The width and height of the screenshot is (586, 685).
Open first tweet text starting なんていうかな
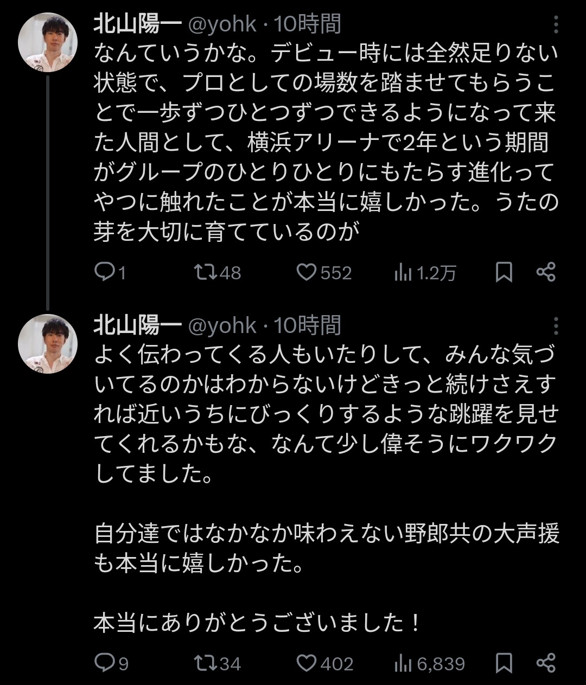326,142
